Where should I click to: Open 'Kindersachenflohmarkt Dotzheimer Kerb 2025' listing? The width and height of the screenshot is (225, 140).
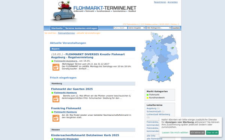(85, 135)
